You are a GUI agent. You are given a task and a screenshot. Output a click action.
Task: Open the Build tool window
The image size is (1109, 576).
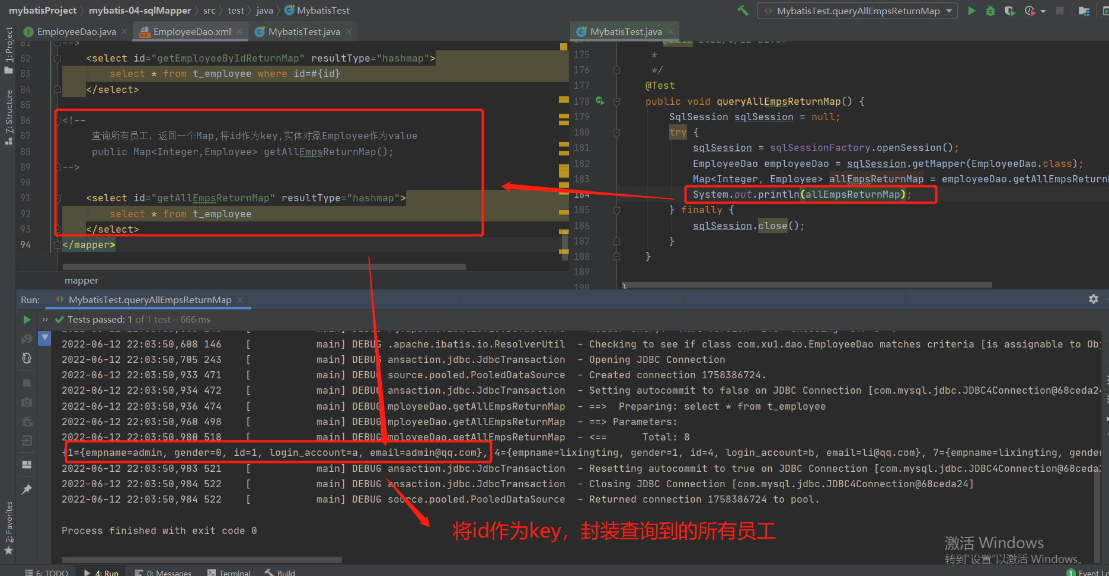pyautogui.click(x=280, y=572)
